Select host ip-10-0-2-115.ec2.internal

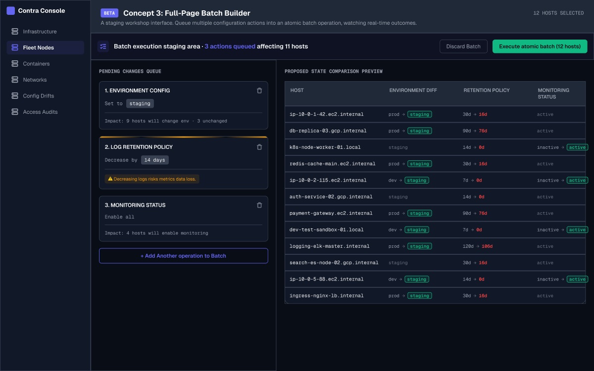click(328, 180)
